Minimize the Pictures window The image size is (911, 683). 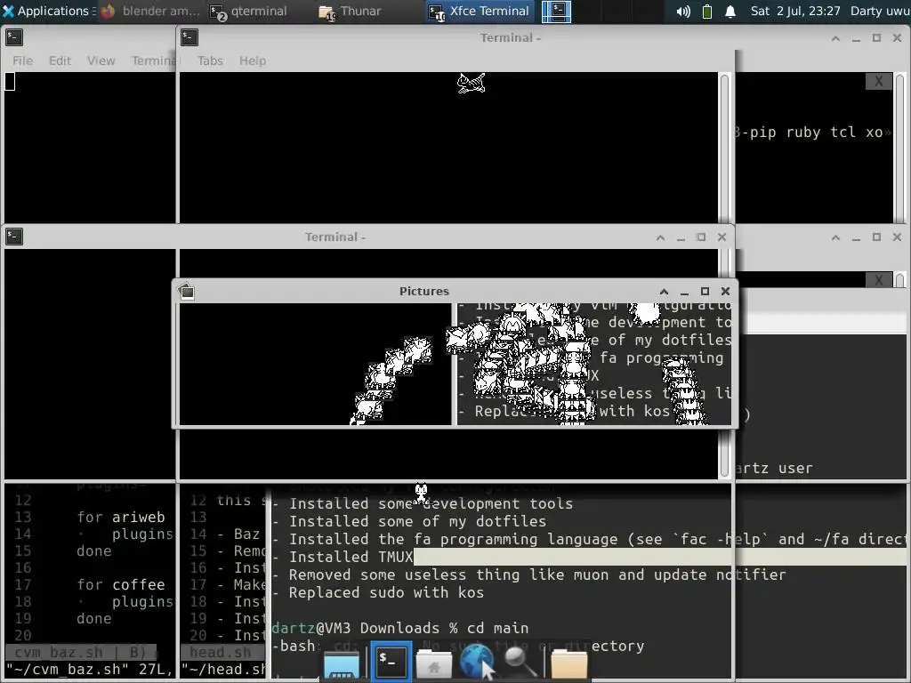[684, 291]
